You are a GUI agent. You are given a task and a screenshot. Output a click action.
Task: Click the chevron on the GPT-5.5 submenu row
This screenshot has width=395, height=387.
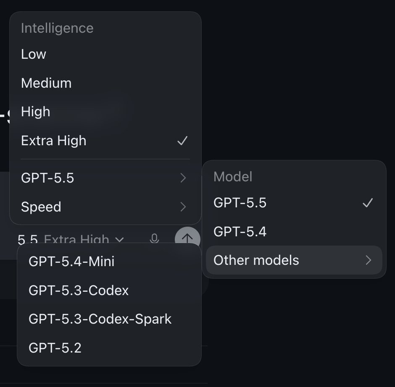click(x=183, y=178)
